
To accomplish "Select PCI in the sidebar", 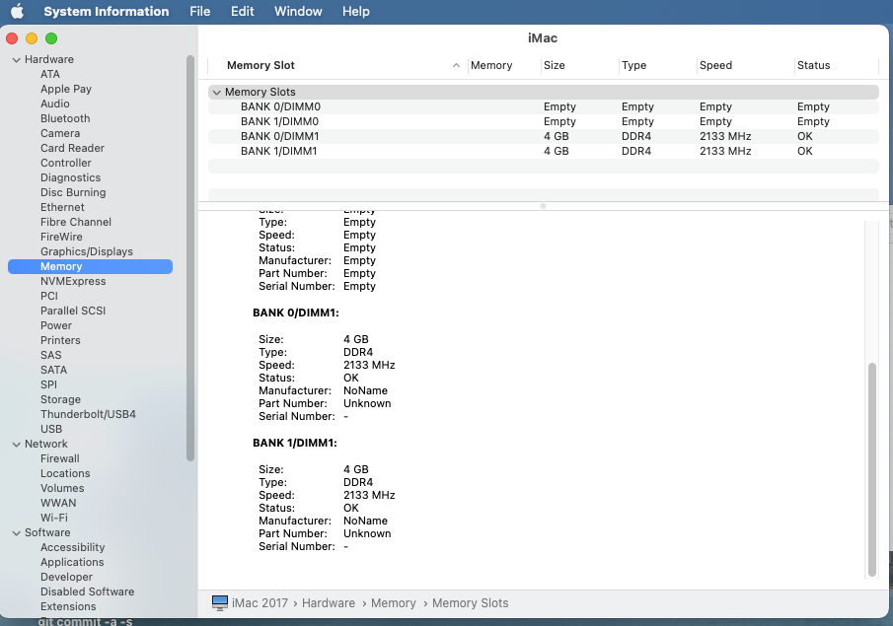I will tap(49, 297).
